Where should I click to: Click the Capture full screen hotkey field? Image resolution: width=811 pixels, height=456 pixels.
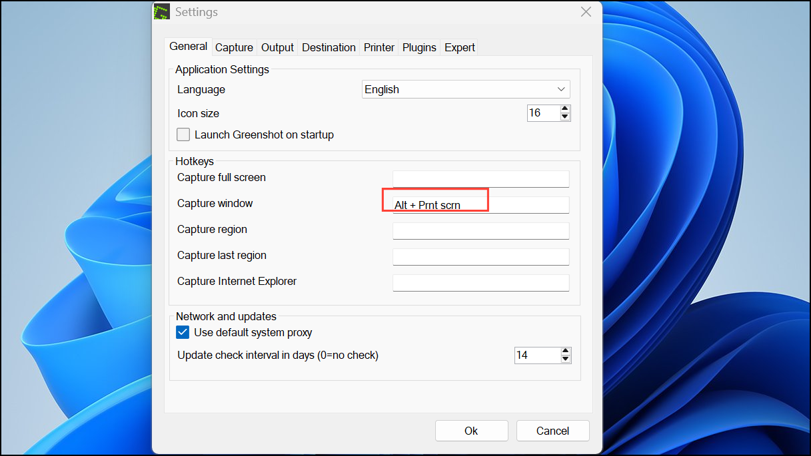[481, 178]
